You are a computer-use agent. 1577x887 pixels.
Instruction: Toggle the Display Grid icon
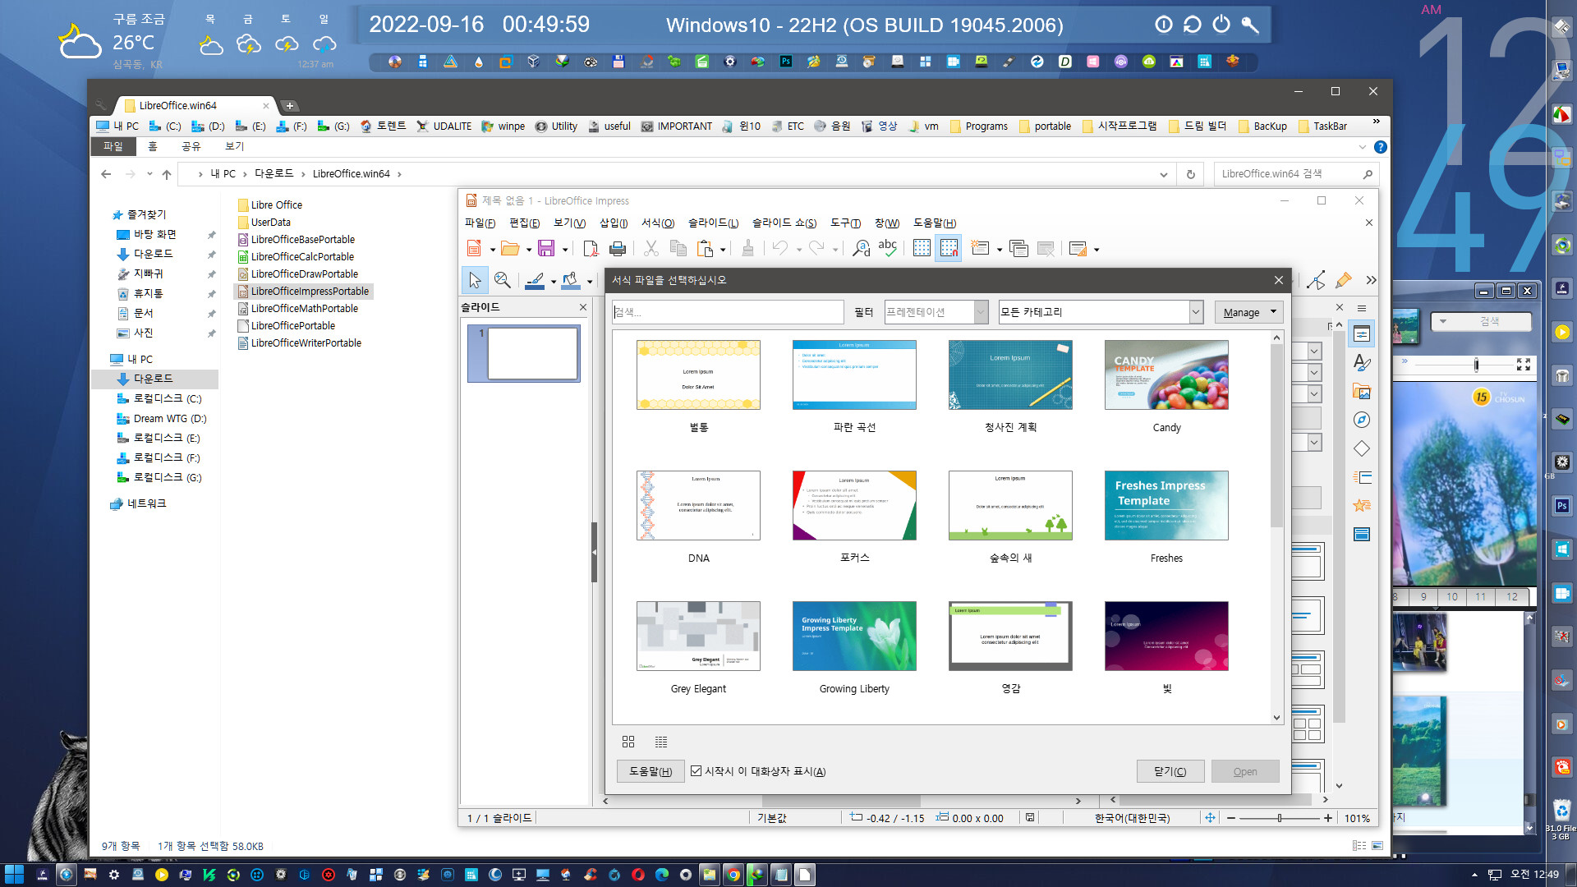pyautogui.click(x=922, y=248)
